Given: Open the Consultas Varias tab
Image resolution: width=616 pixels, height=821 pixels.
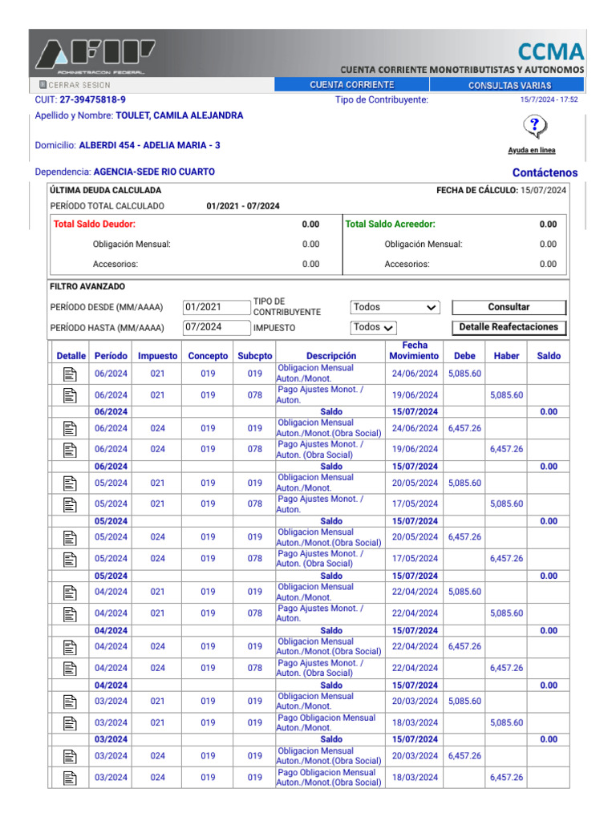Looking at the screenshot, I should coord(509,85).
